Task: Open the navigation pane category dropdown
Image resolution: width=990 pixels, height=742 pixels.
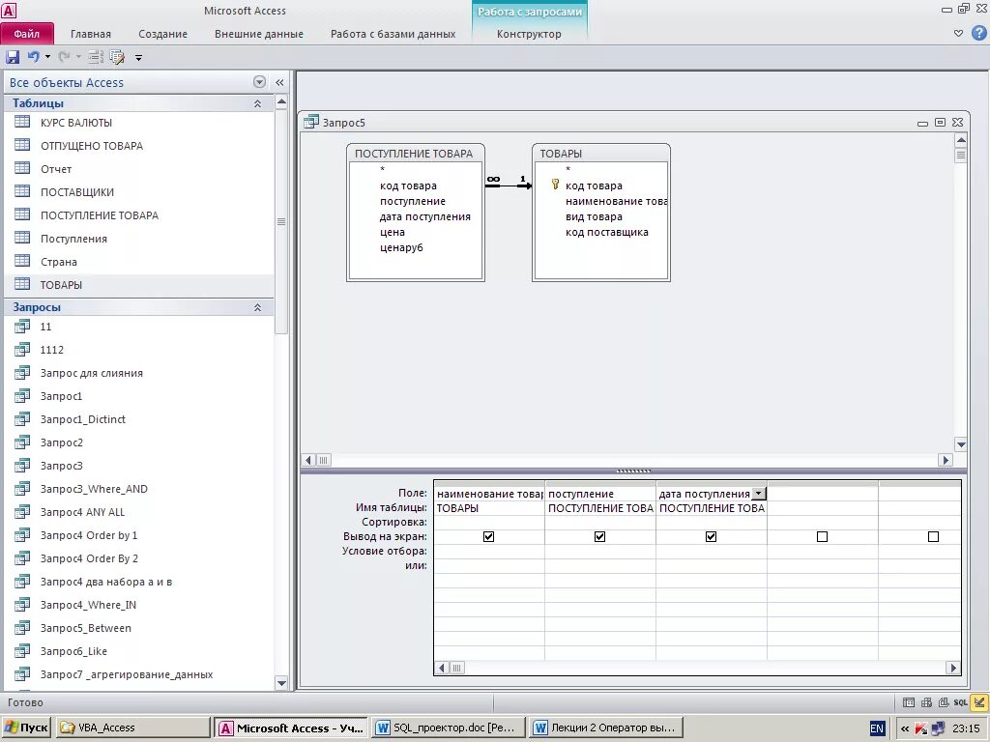Action: click(259, 82)
